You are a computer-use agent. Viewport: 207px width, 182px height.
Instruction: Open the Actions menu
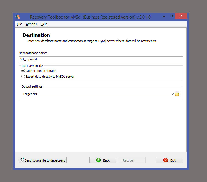[x=31, y=24]
